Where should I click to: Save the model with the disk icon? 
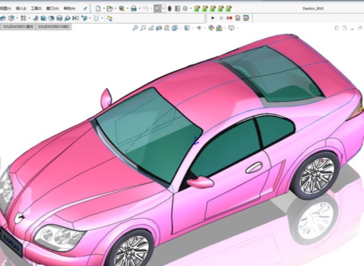[x=121, y=9]
